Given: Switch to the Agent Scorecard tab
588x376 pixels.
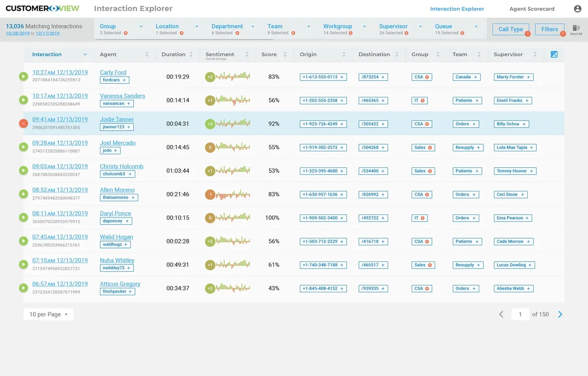Looking at the screenshot, I should point(532,9).
